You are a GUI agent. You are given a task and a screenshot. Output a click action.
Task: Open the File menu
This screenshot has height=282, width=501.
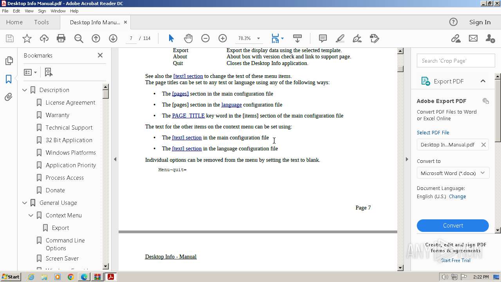[5, 11]
